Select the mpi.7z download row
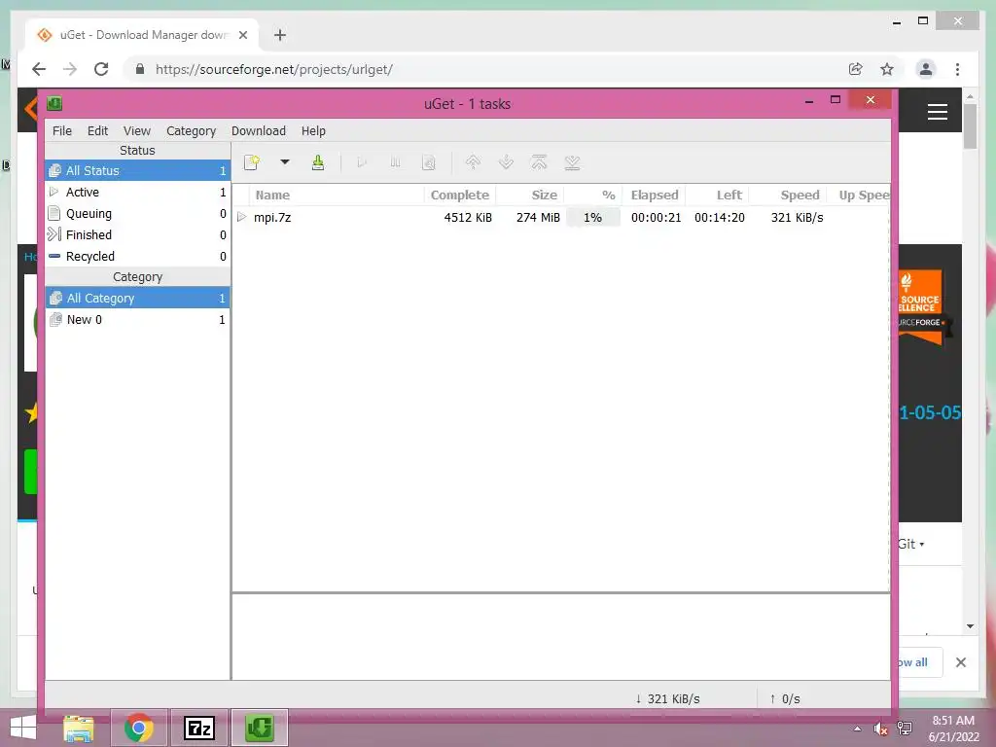The width and height of the screenshot is (996, 747). click(x=561, y=217)
